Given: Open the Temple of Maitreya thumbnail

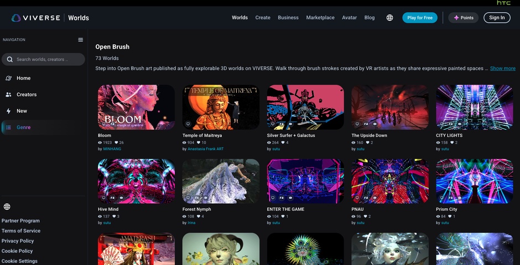Looking at the screenshot, I should (221, 107).
